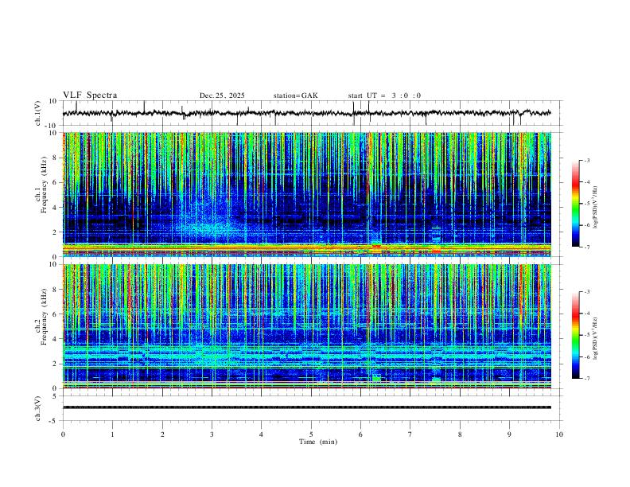Click time axis tick label "0"
This screenshot has height=487, width=630.
[x=63, y=434]
